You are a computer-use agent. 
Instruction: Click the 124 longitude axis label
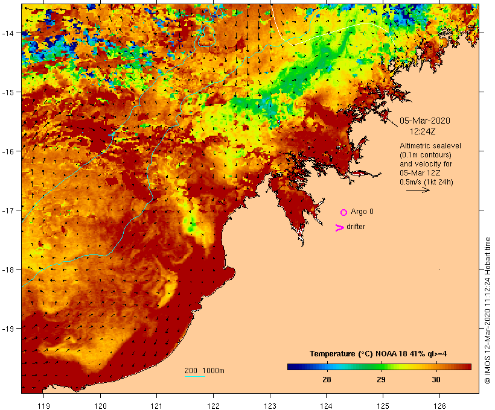327,406
